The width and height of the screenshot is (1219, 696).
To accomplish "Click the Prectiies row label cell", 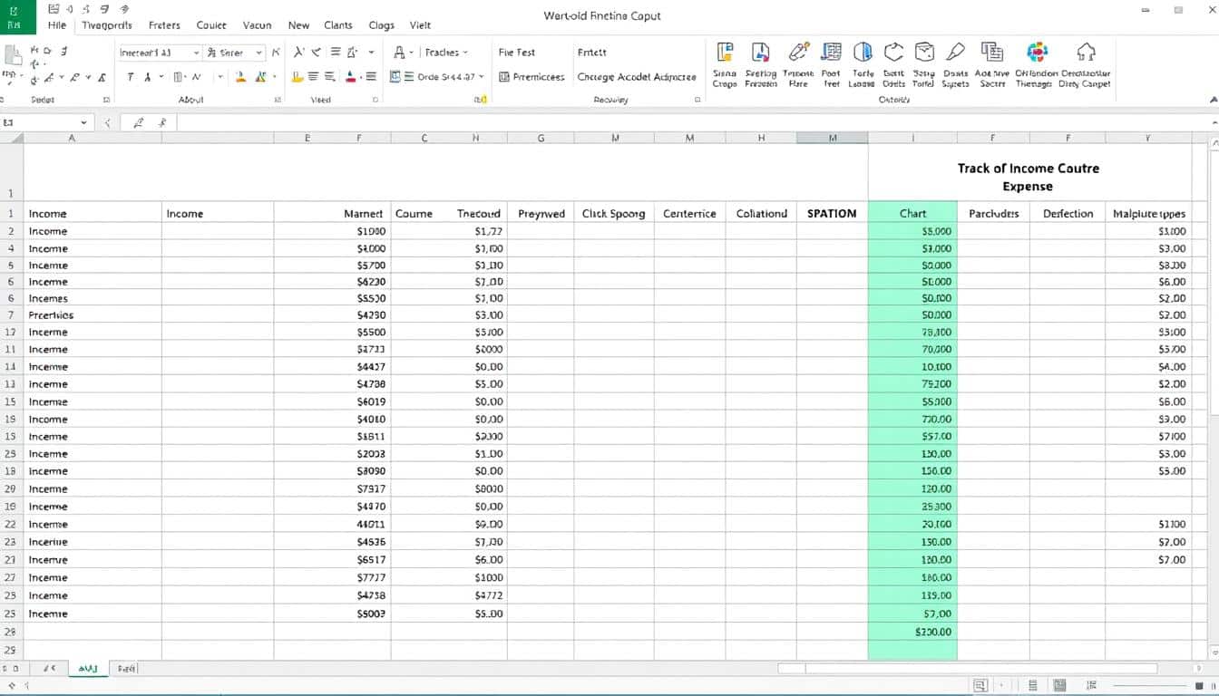I will coord(93,315).
